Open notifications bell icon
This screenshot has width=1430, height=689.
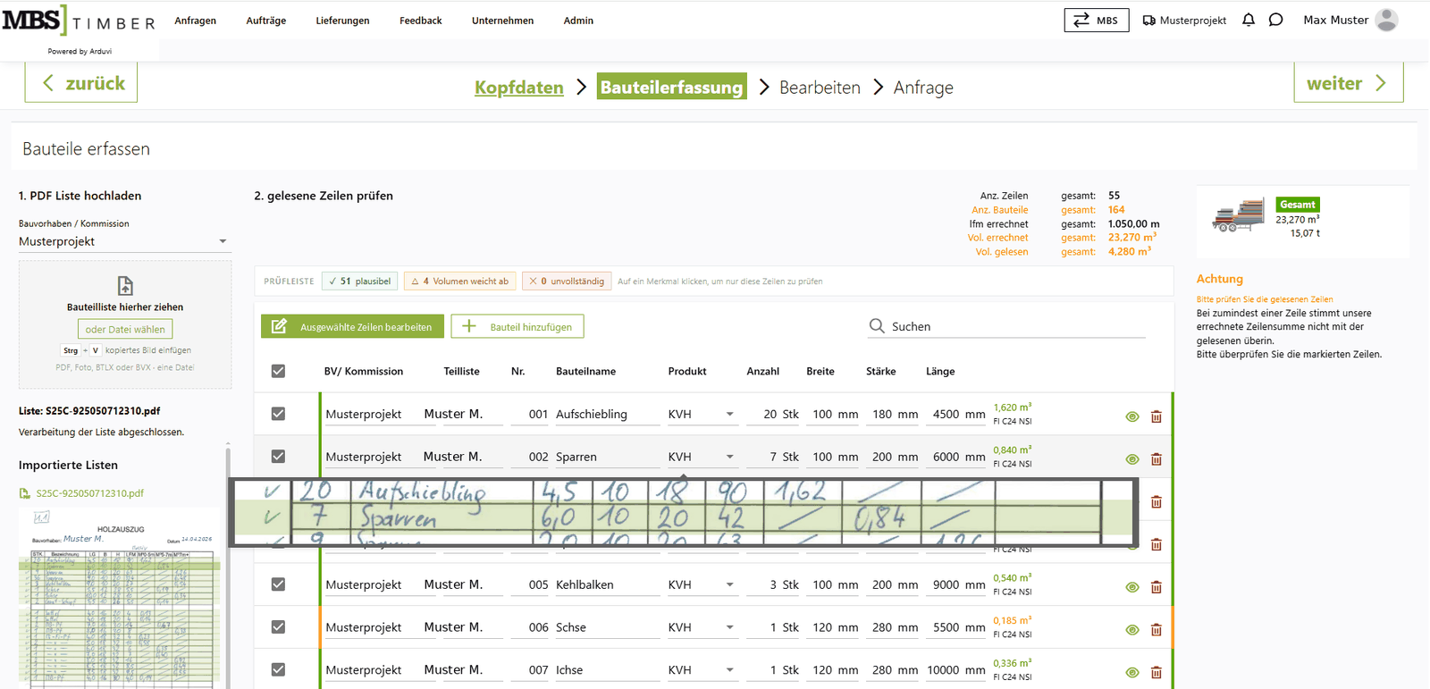[x=1249, y=20]
